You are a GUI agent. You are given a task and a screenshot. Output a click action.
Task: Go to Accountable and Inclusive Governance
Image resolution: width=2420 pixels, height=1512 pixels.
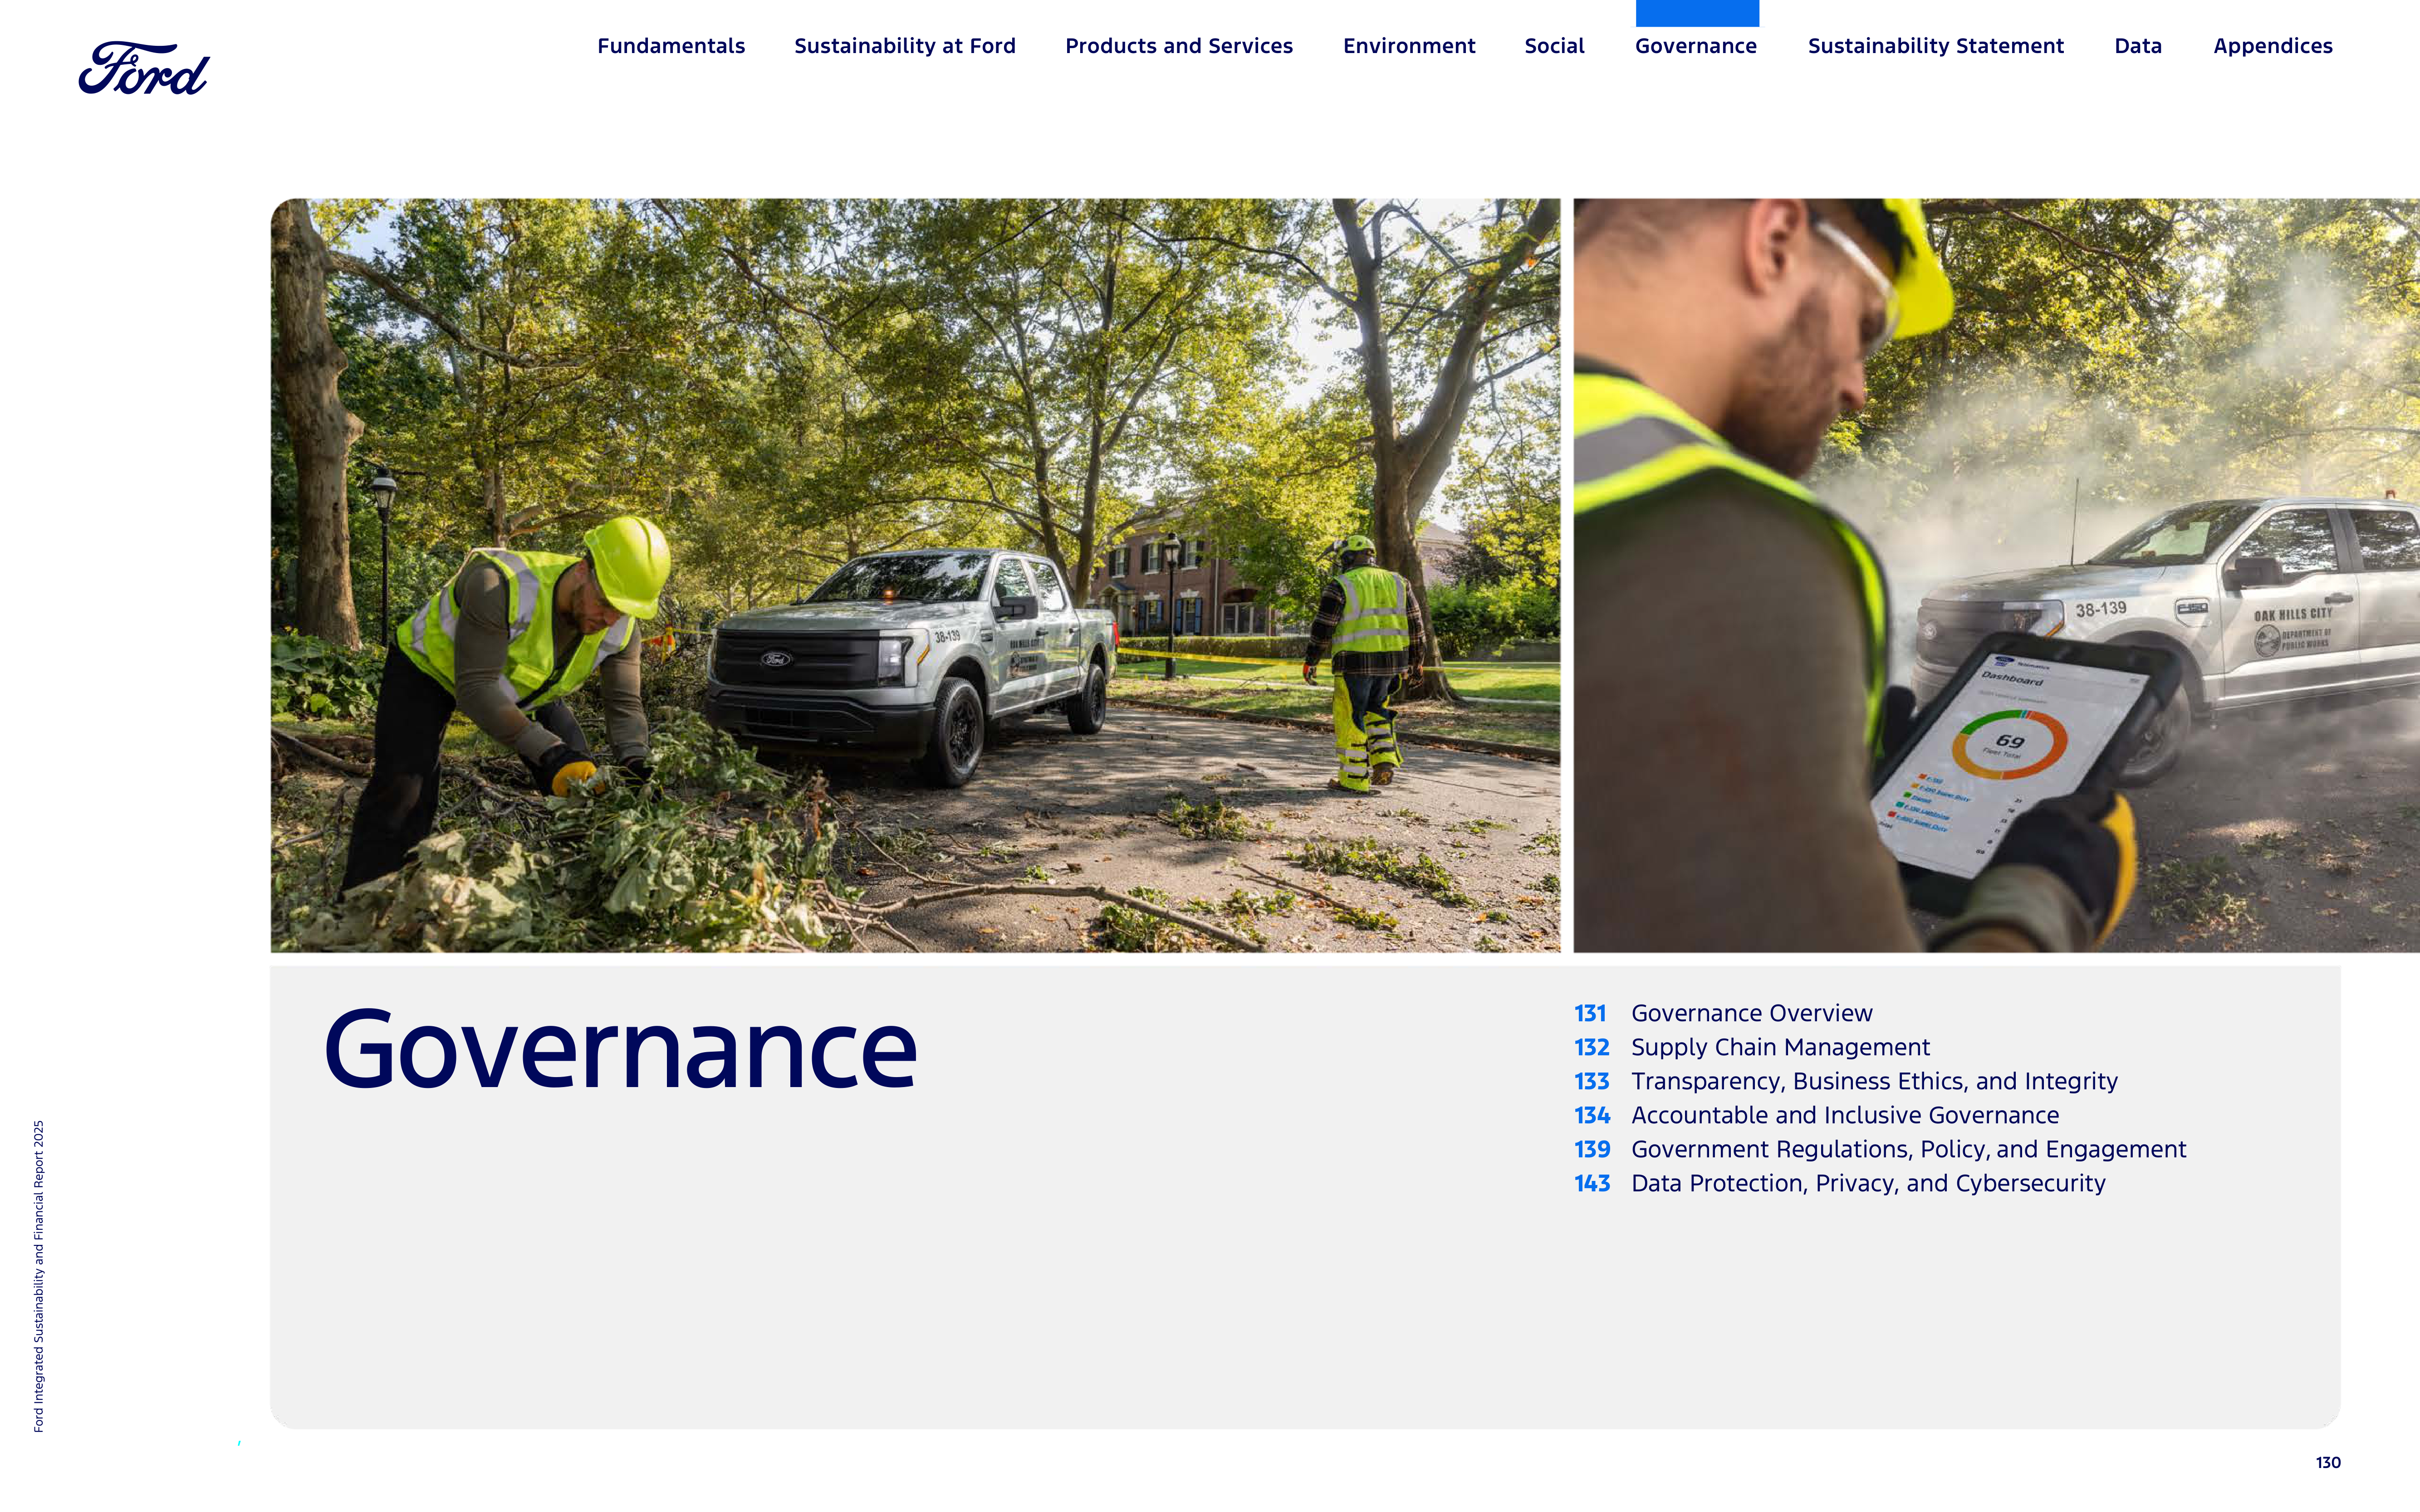(x=1845, y=1115)
